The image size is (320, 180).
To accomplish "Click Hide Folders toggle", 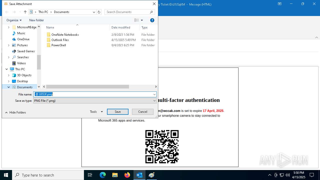I will point(15,112).
